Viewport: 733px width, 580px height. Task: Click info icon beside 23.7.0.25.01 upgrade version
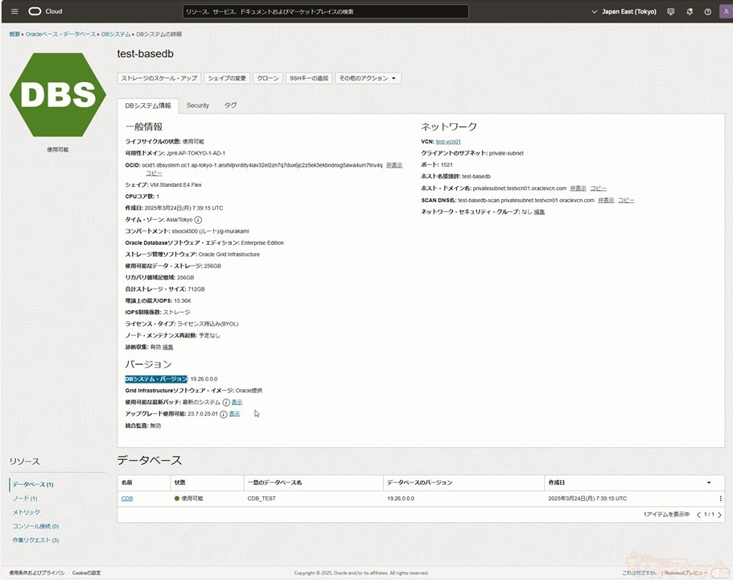(x=224, y=414)
